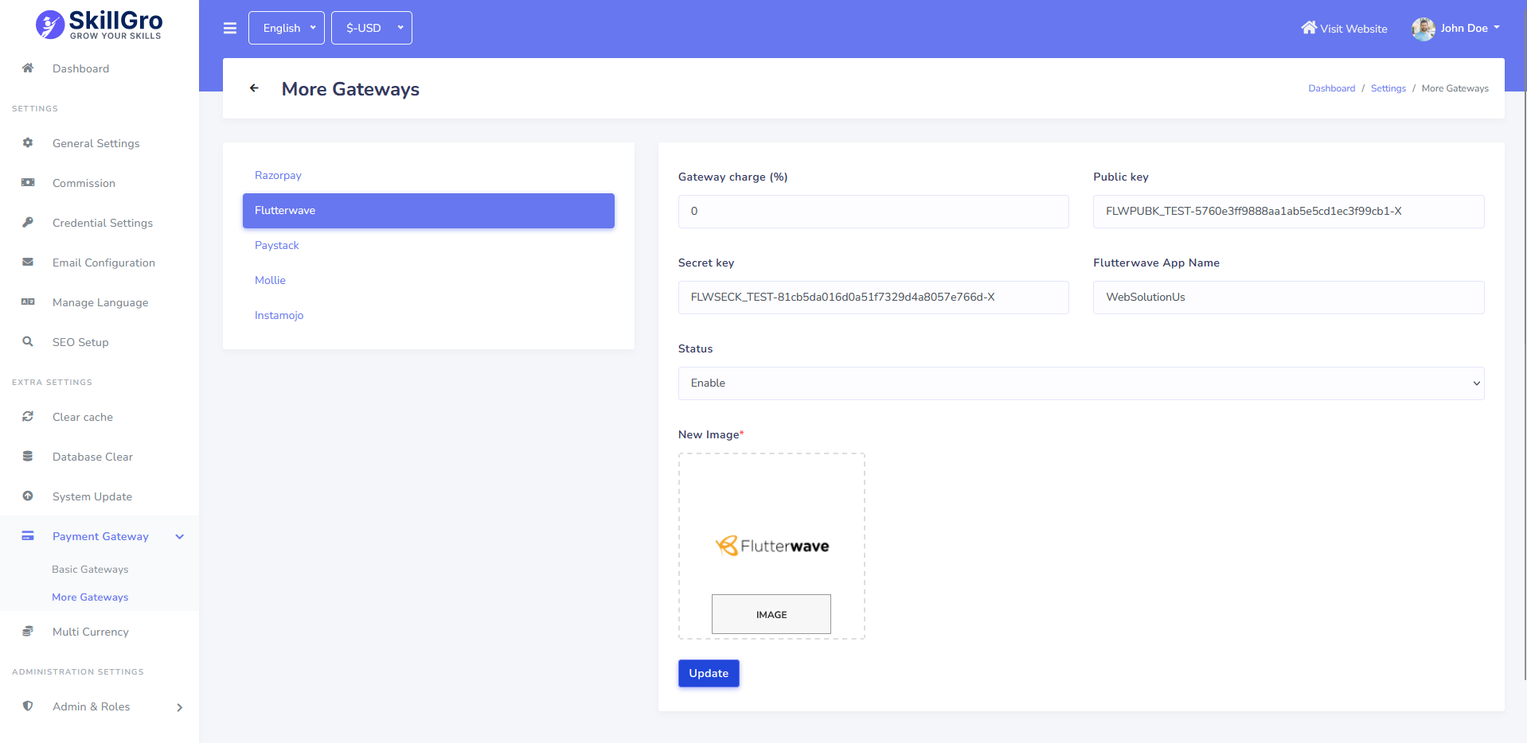Open Dashboard from the sidebar
This screenshot has width=1527, height=743.
[x=80, y=68]
